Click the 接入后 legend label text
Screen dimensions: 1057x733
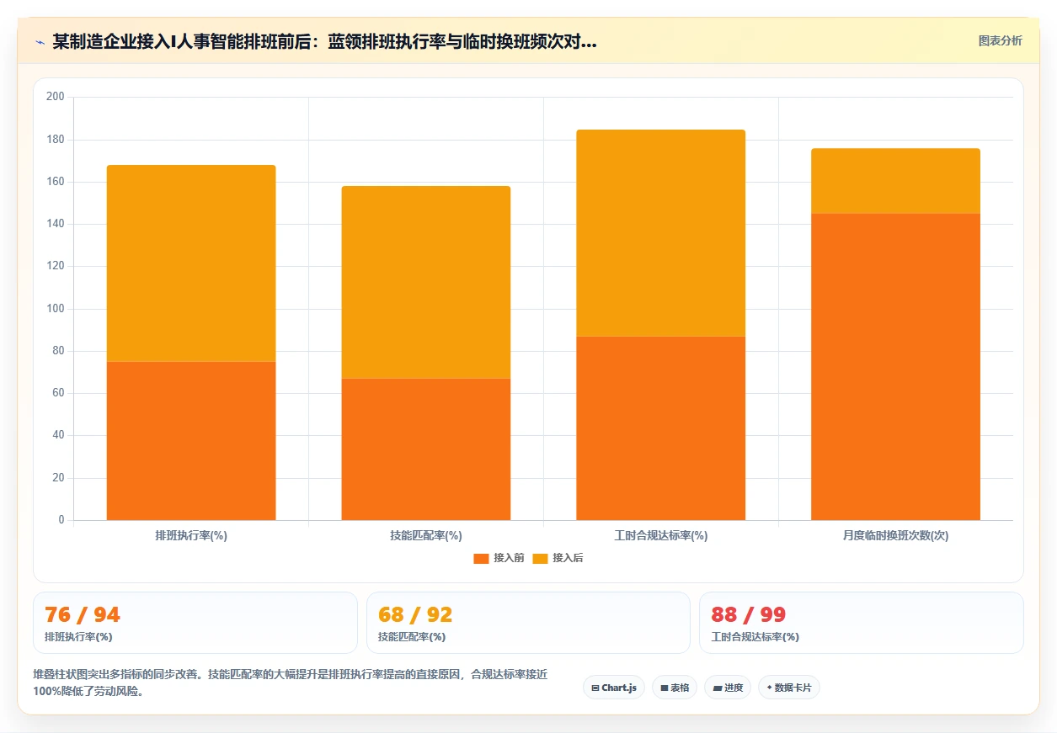click(x=568, y=559)
